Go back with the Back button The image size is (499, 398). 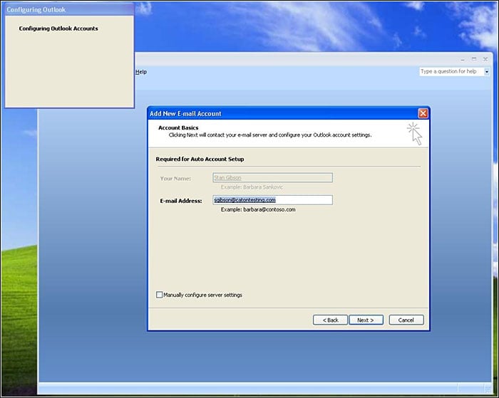click(x=330, y=320)
